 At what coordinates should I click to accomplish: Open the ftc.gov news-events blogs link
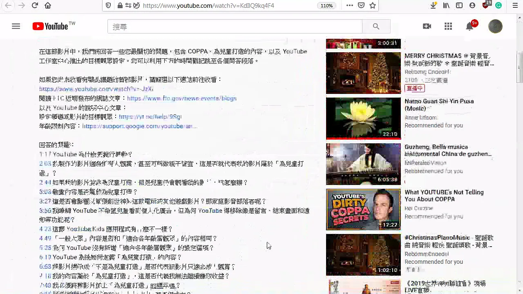coord(182,98)
